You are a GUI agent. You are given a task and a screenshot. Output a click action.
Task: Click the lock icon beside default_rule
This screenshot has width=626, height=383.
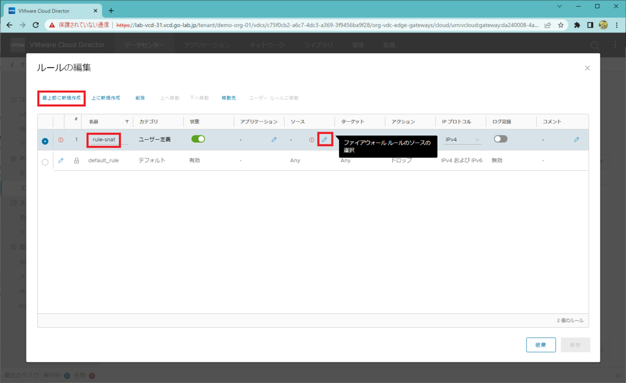[77, 160]
